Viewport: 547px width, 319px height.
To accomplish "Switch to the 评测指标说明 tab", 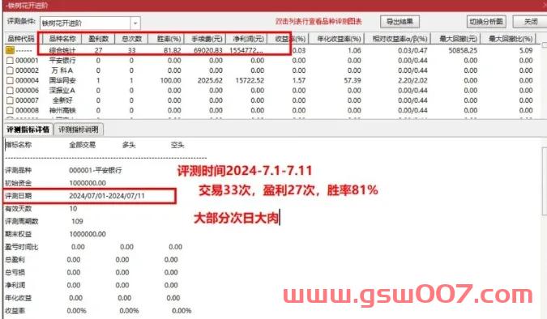I will 79,130.
